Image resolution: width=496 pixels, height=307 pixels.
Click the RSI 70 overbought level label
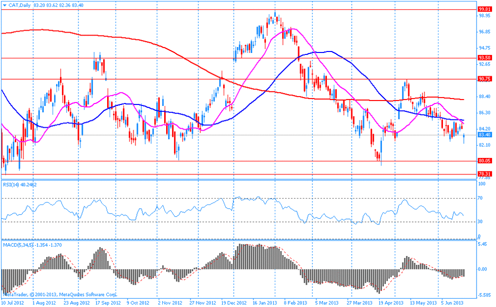coord(480,199)
